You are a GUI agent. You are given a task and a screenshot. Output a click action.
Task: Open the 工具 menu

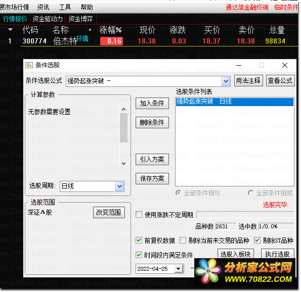click(x=65, y=7)
